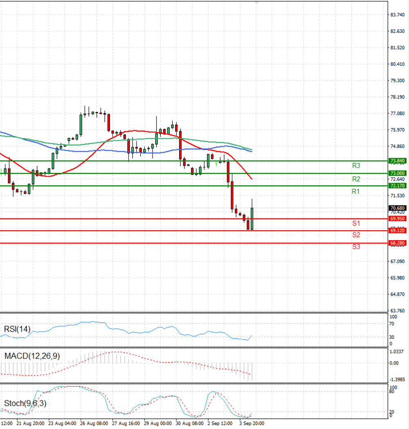Viewport: 409px width, 429px height.
Task: Click the chart shift marker at top
Action: click(256, 3)
